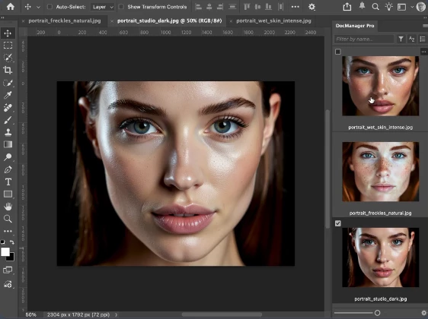Choose the Clone Stamp tool
Image resolution: width=428 pixels, height=319 pixels.
coord(8,132)
